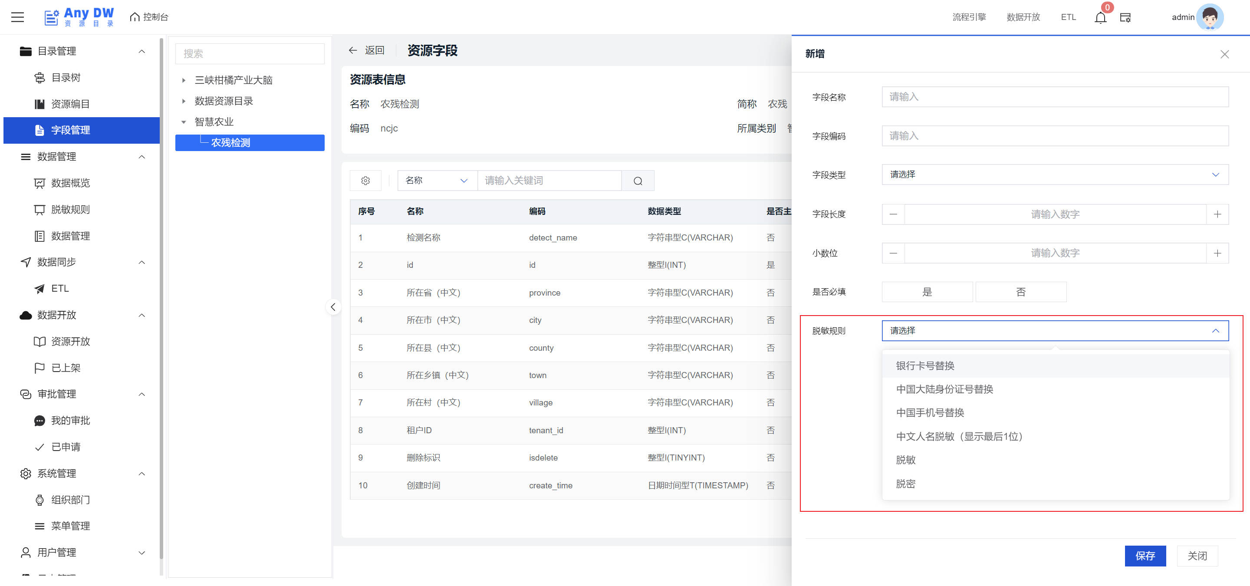The height and width of the screenshot is (586, 1250).
Task: Open 脱敏规则 in the sidebar menu
Action: coord(70,210)
